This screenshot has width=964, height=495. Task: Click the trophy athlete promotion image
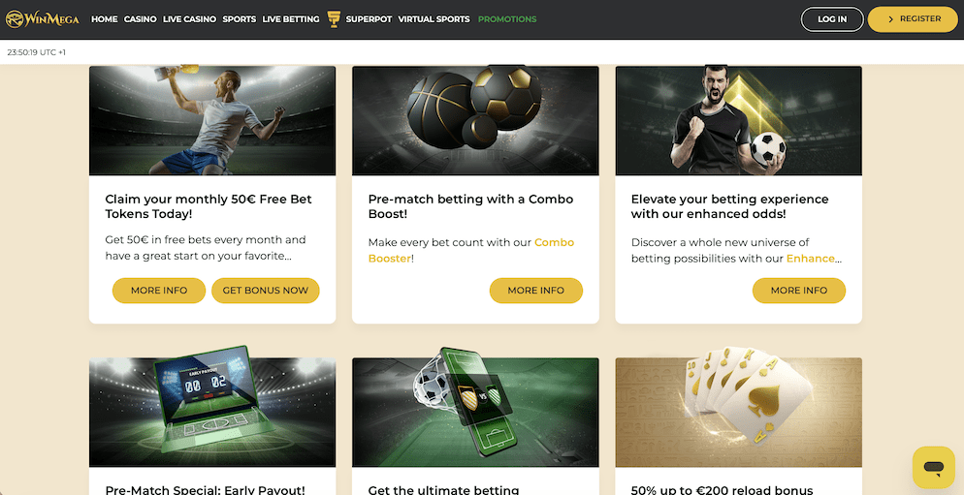click(x=212, y=120)
